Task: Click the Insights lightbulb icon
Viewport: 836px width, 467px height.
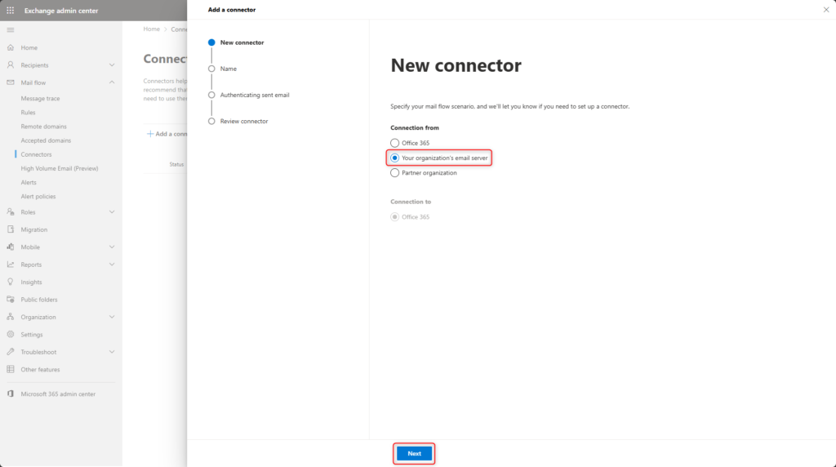Action: [10, 282]
